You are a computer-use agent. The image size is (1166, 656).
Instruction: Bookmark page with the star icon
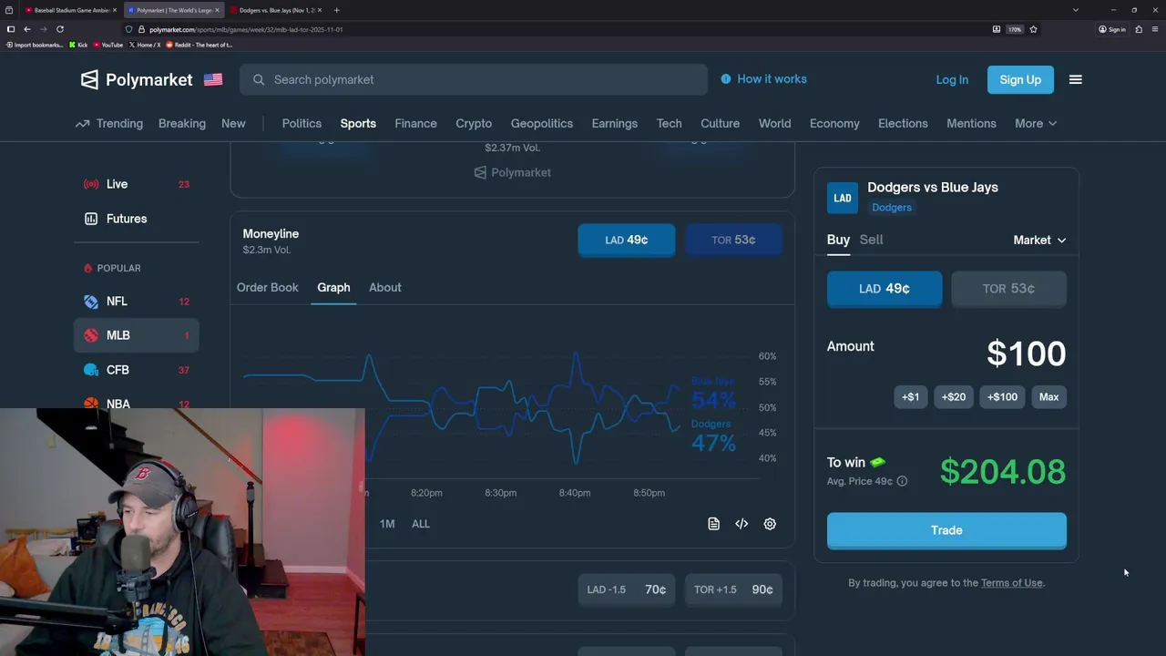pos(1033,29)
